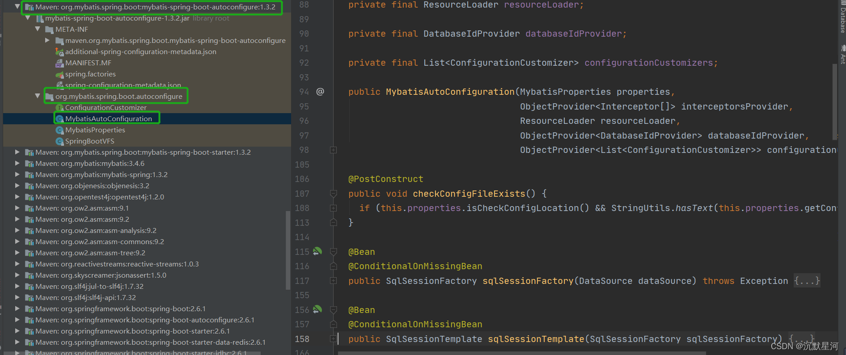Click the folded {...} placeholder on line 117

[x=807, y=281]
